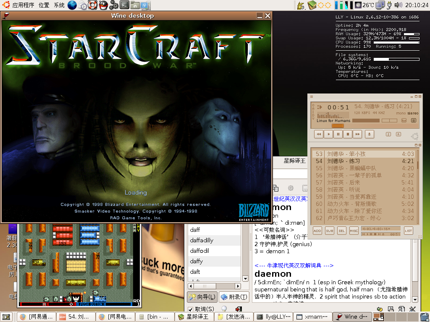
Task: Click the playlist ADD button
Action: (x=317, y=231)
